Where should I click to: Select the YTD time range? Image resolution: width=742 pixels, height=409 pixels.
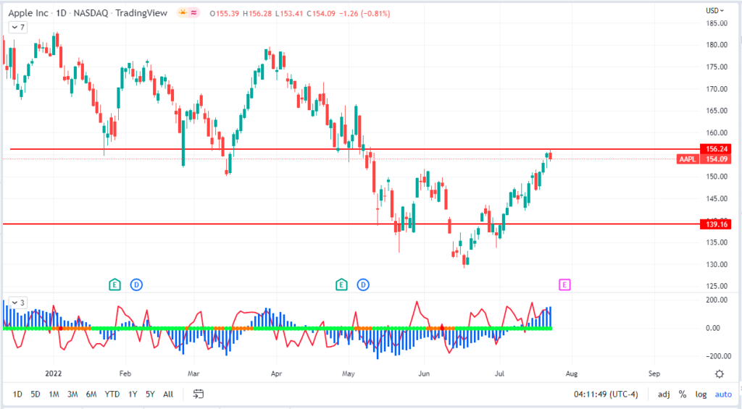(x=112, y=394)
